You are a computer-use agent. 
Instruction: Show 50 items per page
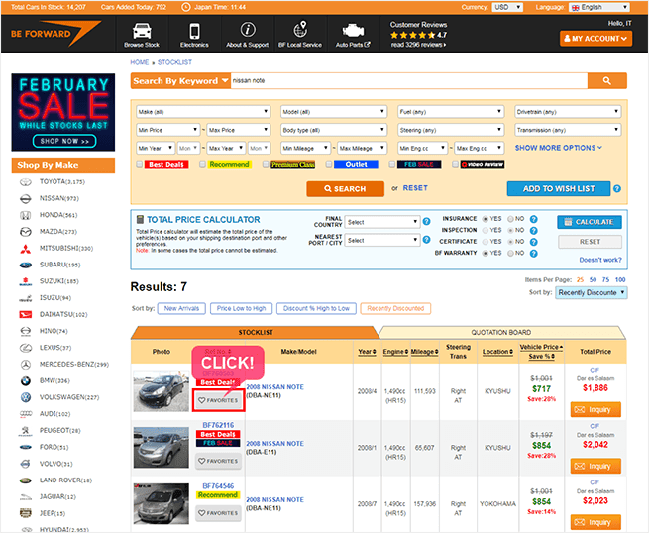[x=593, y=280]
